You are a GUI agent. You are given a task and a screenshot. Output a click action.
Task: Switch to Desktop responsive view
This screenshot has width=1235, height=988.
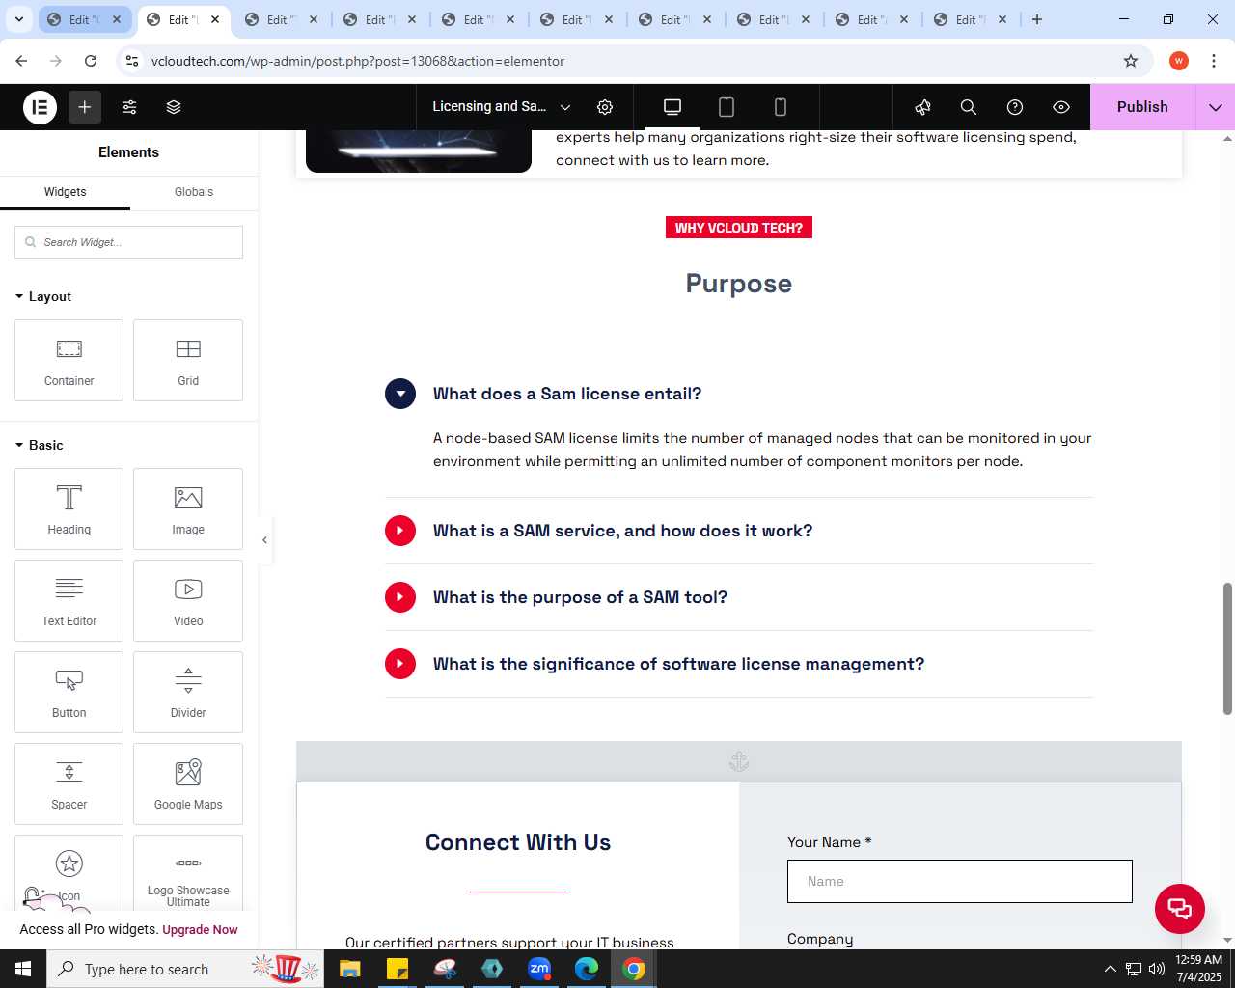[672, 107]
